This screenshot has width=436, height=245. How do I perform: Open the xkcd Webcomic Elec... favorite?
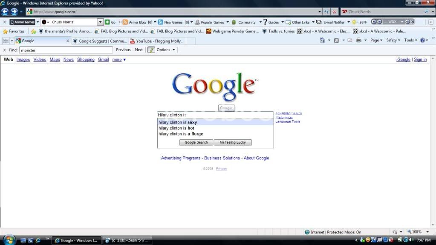click(x=323, y=31)
